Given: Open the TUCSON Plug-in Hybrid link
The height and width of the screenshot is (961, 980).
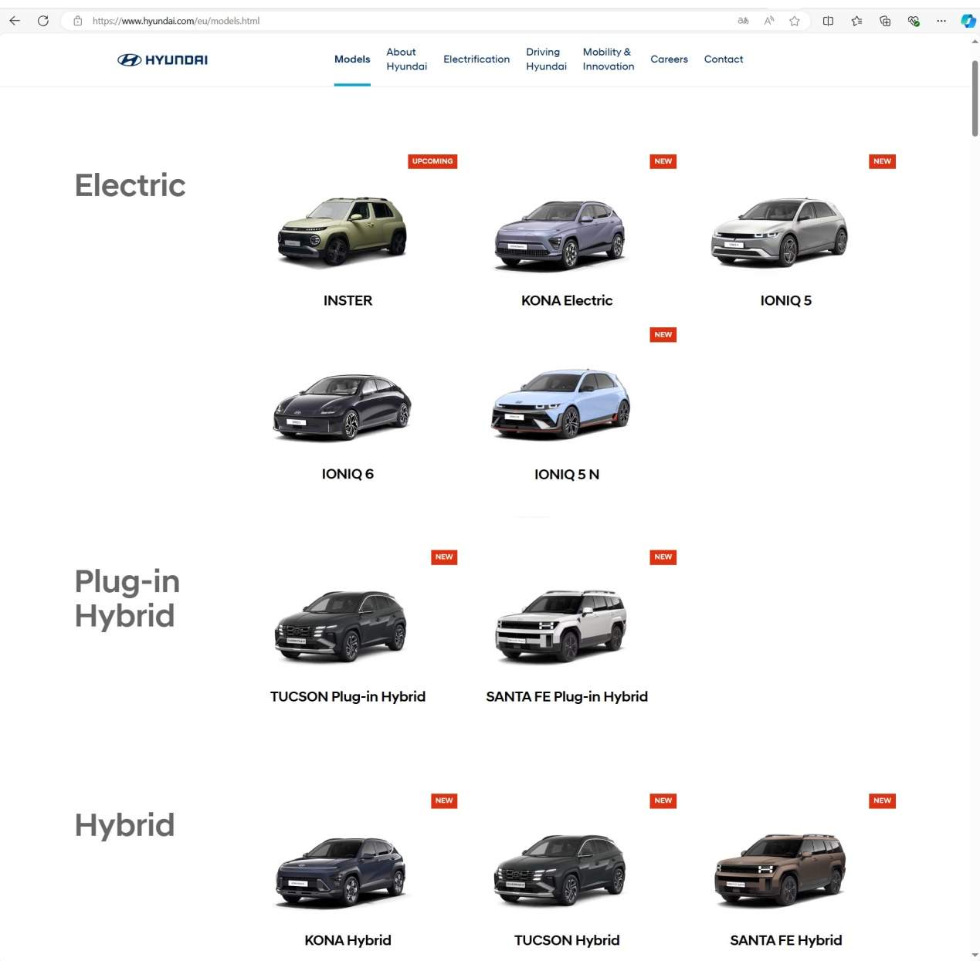Looking at the screenshot, I should (x=348, y=696).
